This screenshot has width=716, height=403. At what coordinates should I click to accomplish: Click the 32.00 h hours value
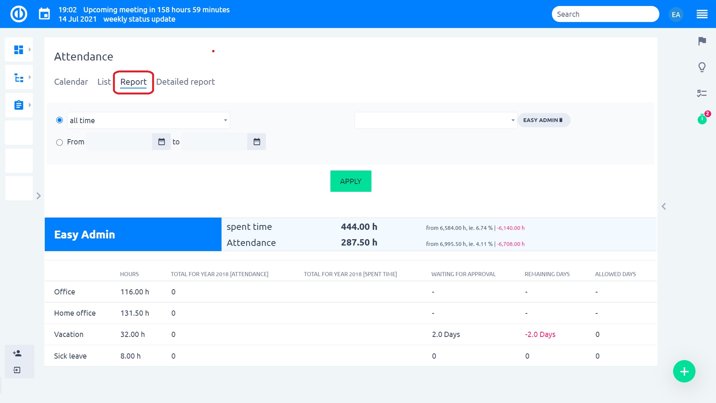pos(132,334)
